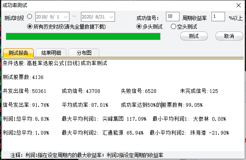Viewport: 246px width, 160px height.
Task: Click 信号发出率:91.76% text
Action: 26,105
